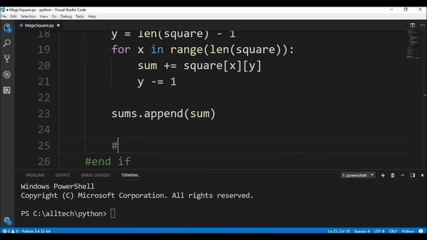Viewport: 427px width, 240px height.
Task: Open the File menu
Action: 4,16
